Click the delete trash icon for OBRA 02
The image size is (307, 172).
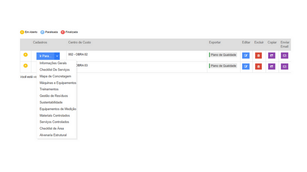(x=259, y=56)
